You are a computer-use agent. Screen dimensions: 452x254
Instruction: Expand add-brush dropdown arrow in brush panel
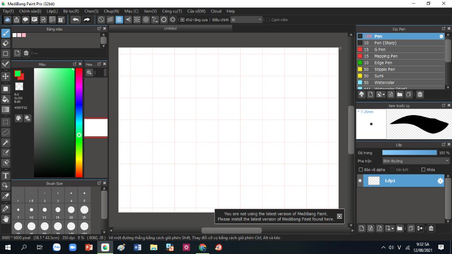point(384,95)
